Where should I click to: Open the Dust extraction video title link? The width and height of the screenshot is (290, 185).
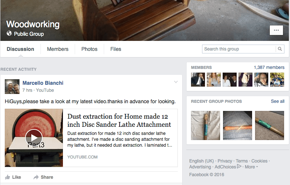pyautogui.click(x=119, y=121)
